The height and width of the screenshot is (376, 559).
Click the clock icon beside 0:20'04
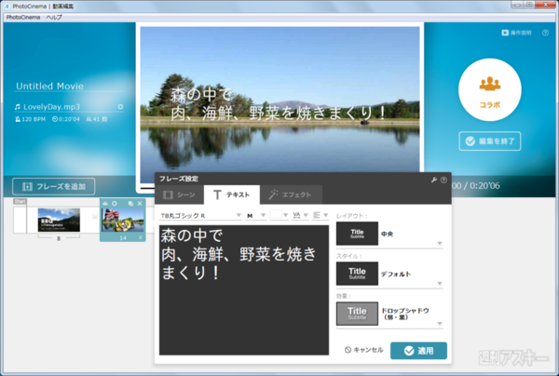pos(55,119)
